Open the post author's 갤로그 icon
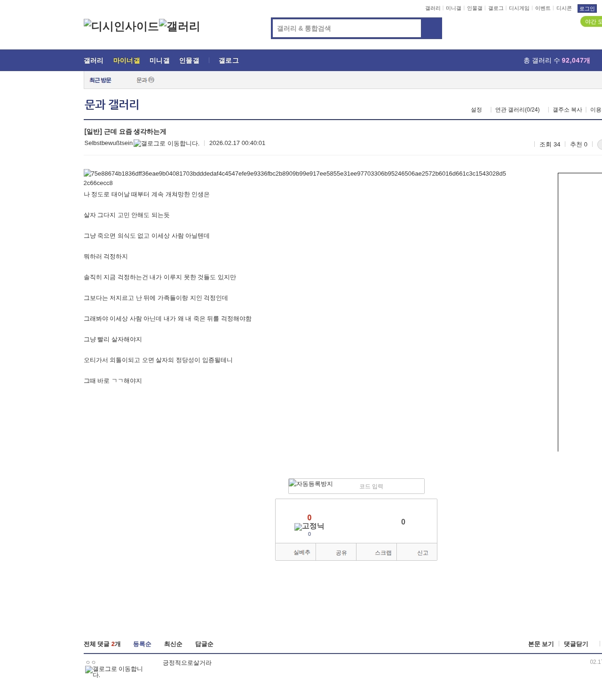This screenshot has height=678, width=602. click(166, 144)
